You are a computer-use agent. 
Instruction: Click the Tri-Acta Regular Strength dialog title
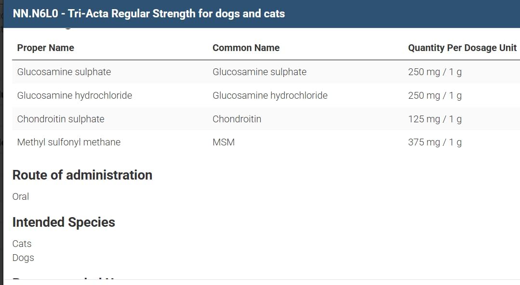pyautogui.click(x=148, y=13)
